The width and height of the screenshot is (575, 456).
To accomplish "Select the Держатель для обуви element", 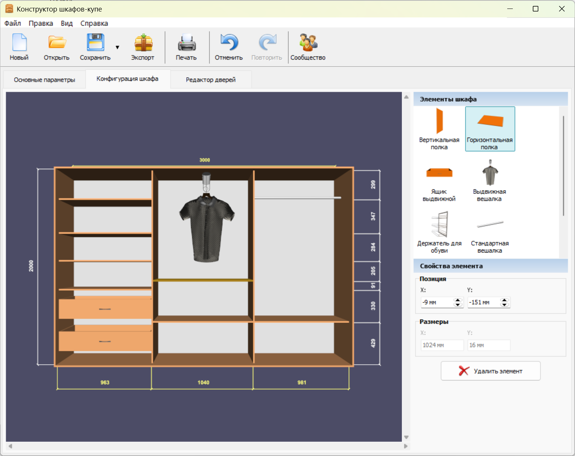I will (439, 232).
